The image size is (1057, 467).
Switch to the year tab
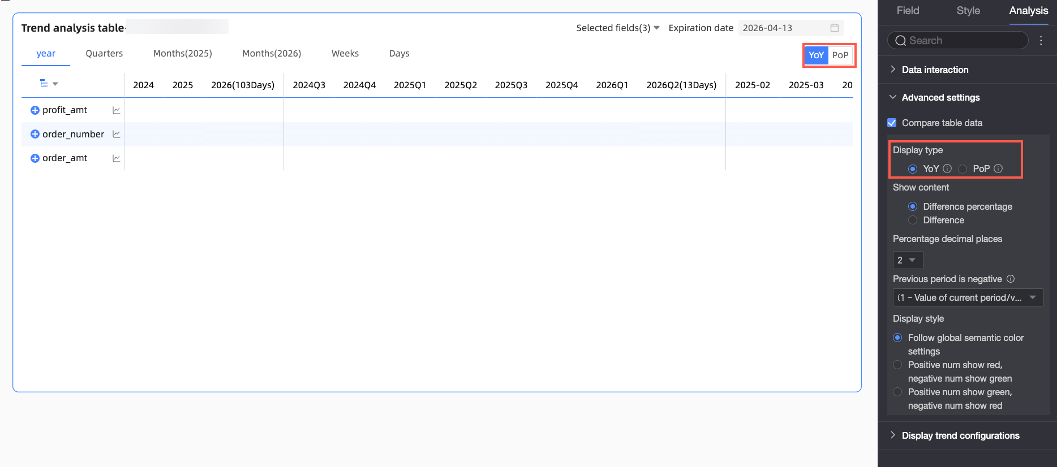pyautogui.click(x=46, y=53)
